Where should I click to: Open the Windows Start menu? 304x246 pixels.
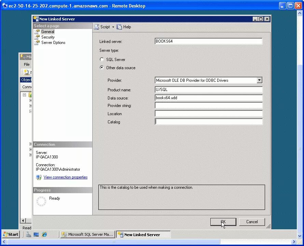(x=11, y=234)
